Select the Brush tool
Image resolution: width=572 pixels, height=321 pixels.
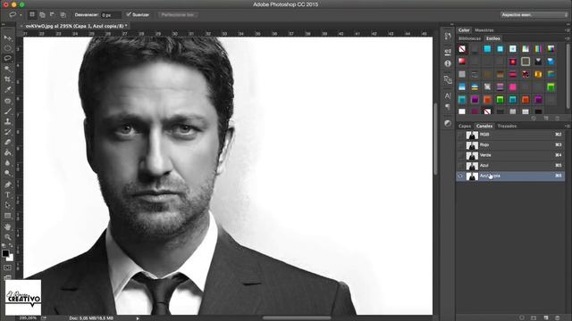pyautogui.click(x=7, y=111)
